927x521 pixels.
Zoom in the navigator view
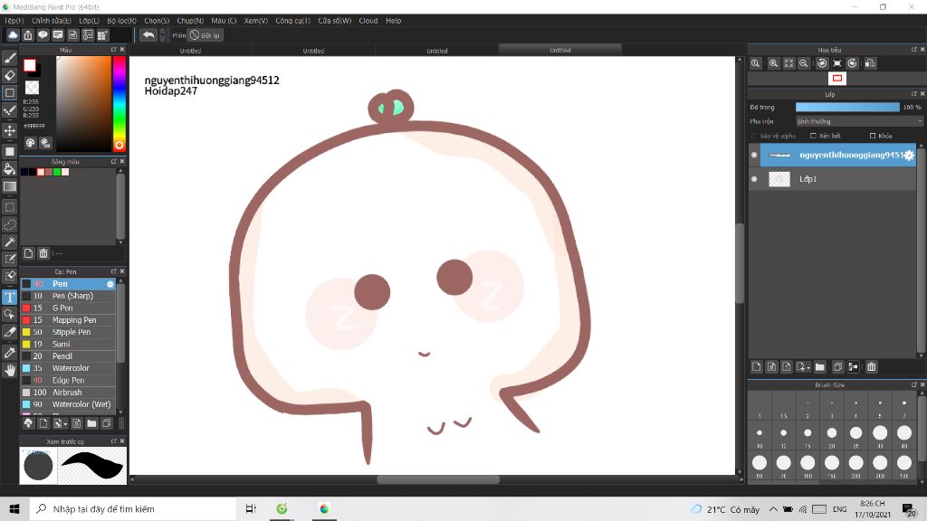click(773, 63)
